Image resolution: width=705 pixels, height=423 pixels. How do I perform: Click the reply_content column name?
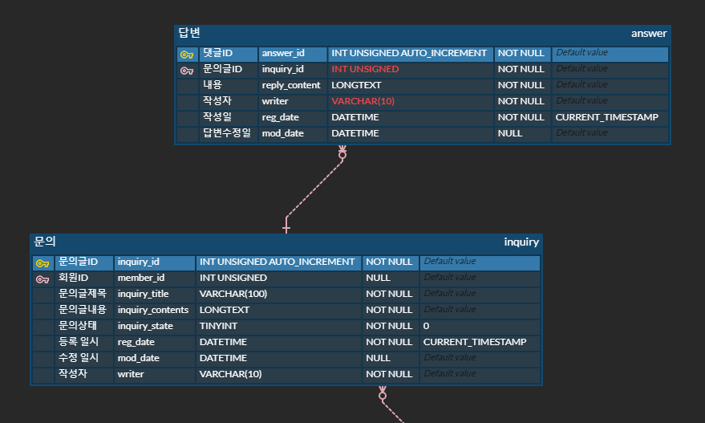point(291,85)
